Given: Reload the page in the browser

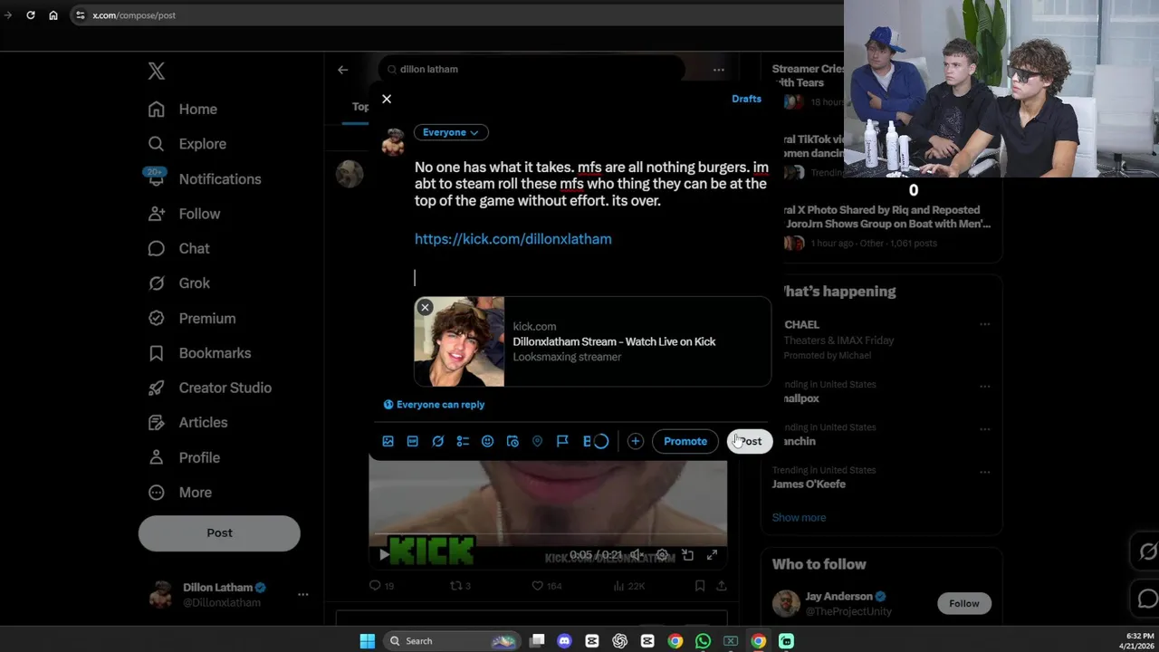Looking at the screenshot, I should click(x=30, y=15).
